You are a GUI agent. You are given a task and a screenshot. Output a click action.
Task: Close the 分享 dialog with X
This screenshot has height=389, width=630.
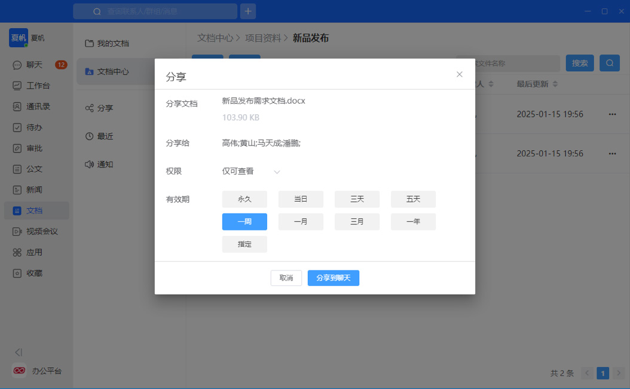click(x=459, y=74)
